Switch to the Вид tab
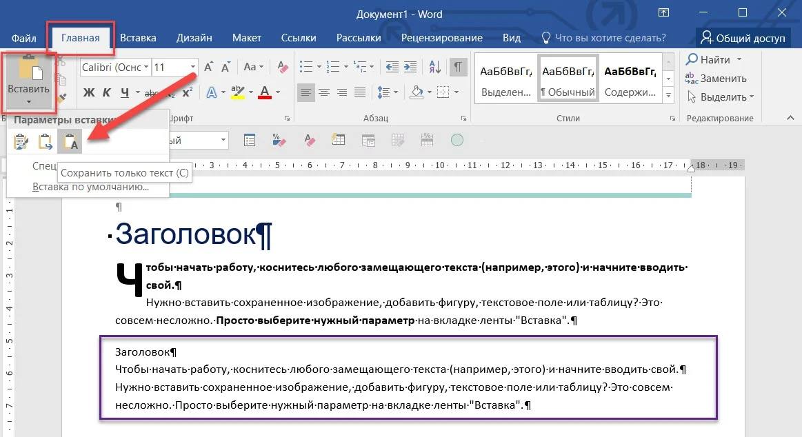Screen dimensions: 802x437 click(512, 38)
